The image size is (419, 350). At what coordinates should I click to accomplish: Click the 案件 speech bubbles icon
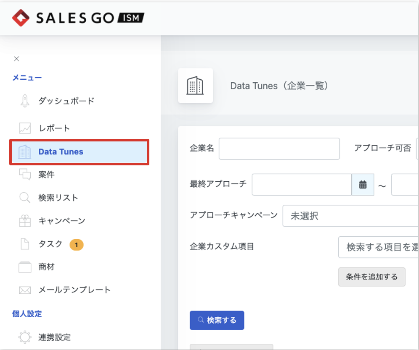[25, 175]
